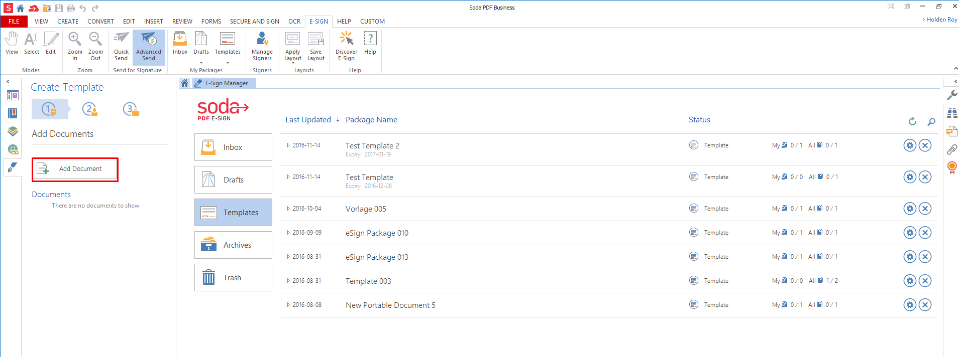Collapse the ribbon with the arrow
The image size is (959, 357).
[955, 69]
